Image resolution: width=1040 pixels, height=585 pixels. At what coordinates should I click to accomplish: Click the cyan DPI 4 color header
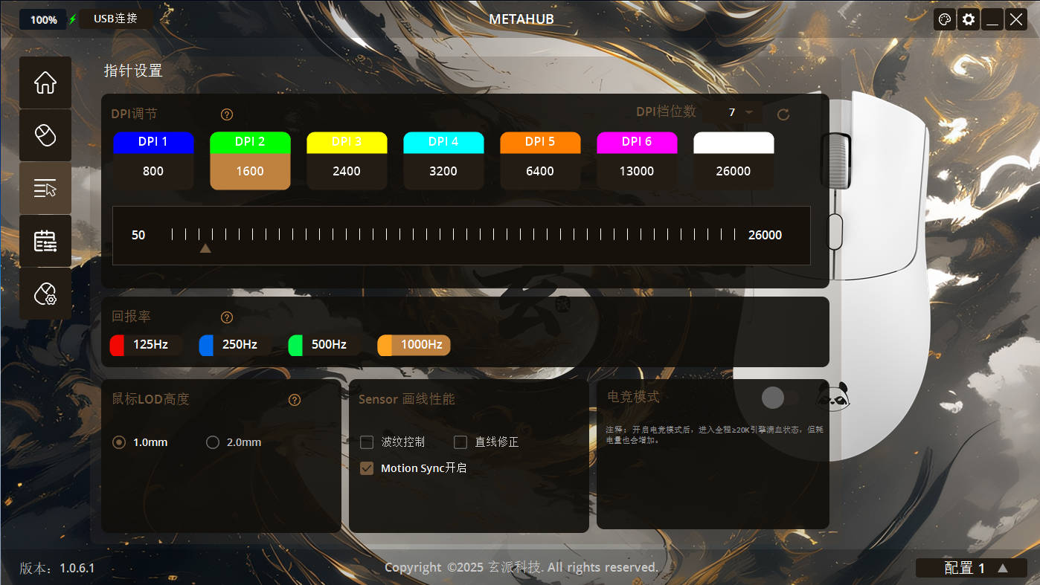tap(443, 143)
